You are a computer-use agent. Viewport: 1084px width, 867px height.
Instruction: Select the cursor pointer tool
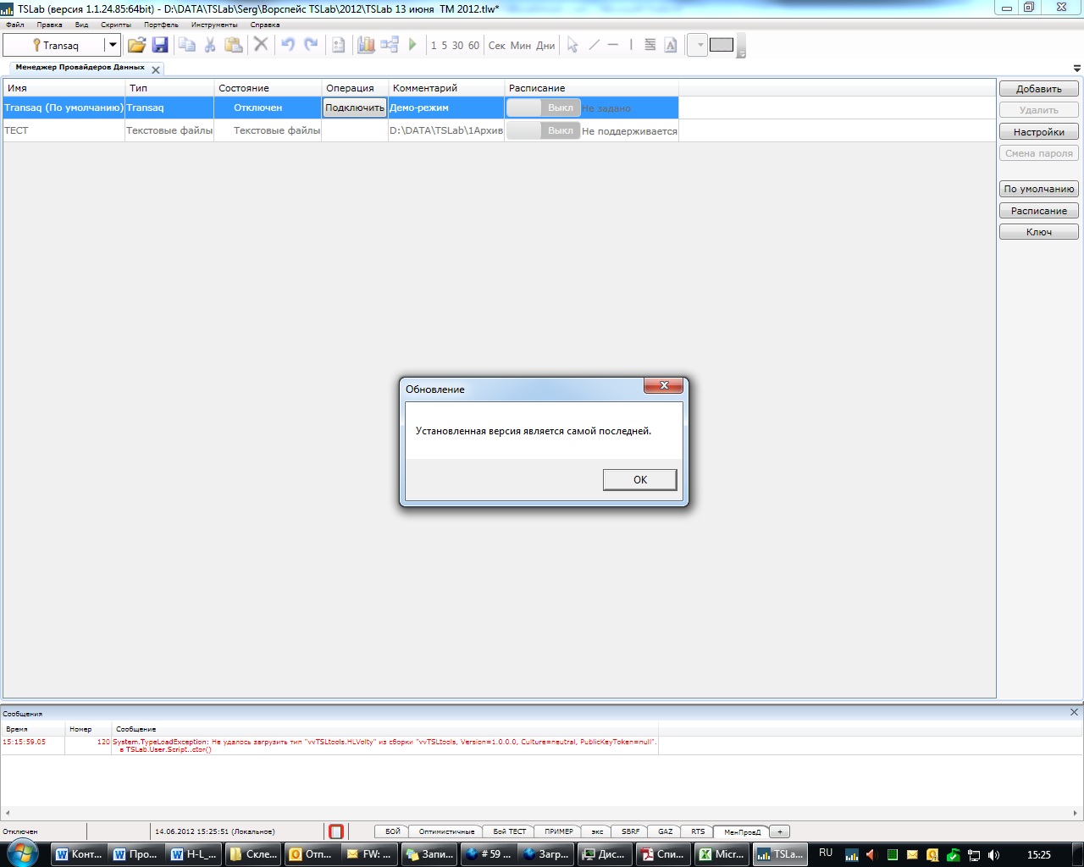tap(572, 45)
